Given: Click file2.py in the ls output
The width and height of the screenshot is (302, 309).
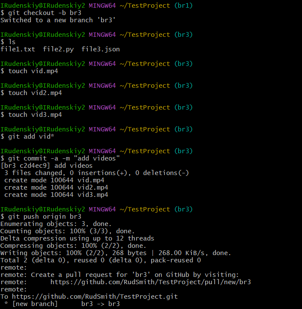Looking at the screenshot, I should (x=58, y=49).
